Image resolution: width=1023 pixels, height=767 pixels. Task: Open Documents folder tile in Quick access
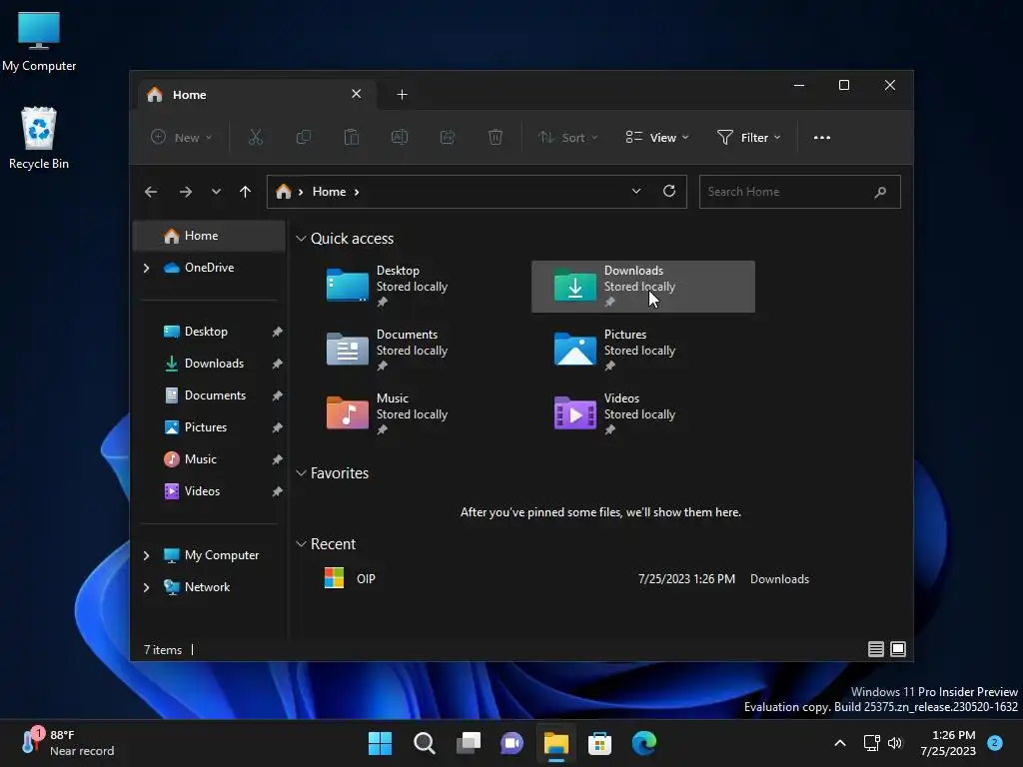pyautogui.click(x=415, y=351)
